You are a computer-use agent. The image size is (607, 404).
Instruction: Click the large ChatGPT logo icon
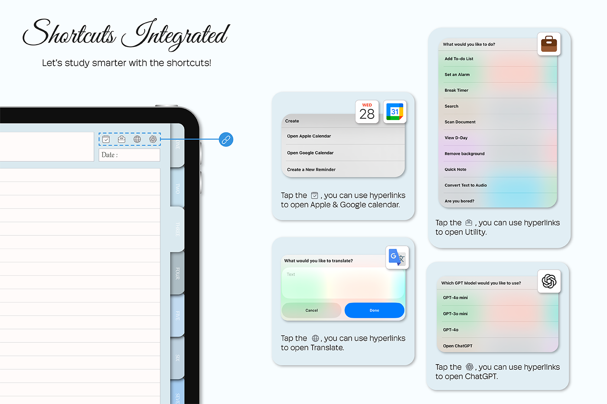tap(549, 281)
